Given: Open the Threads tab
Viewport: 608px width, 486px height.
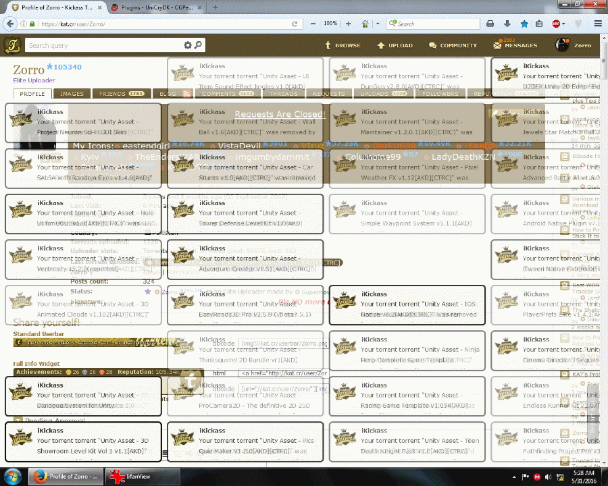Looking at the screenshot, I should coord(284,94).
